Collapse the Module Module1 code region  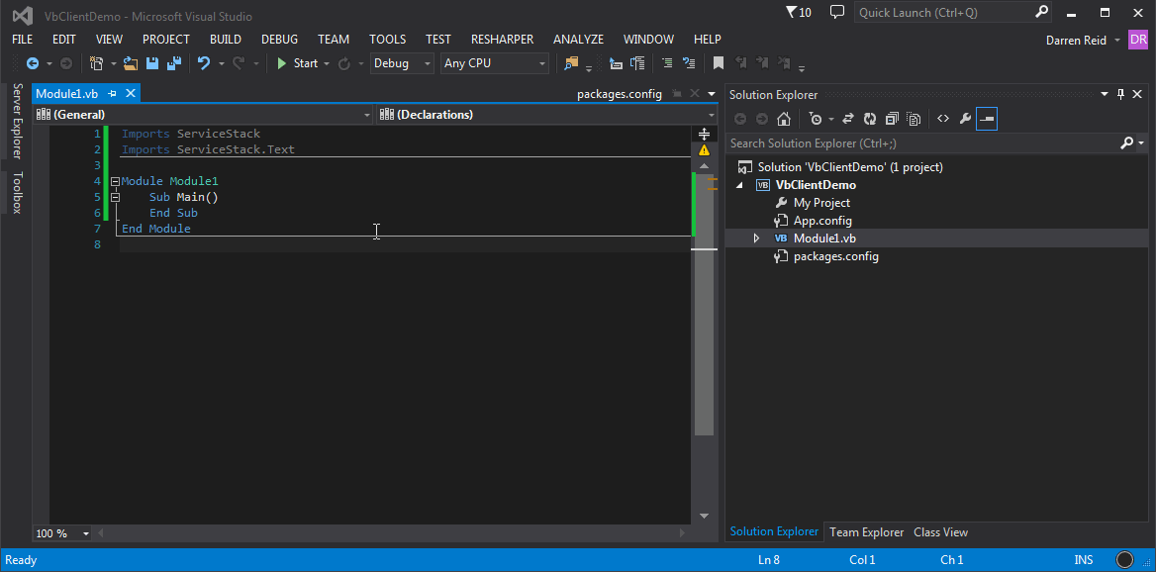point(115,181)
